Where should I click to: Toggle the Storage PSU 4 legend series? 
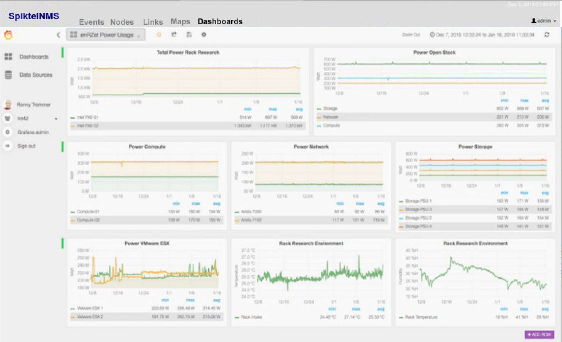click(x=418, y=226)
